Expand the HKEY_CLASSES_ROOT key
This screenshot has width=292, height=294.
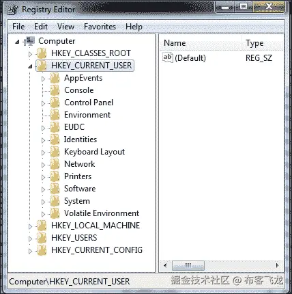pos(30,54)
